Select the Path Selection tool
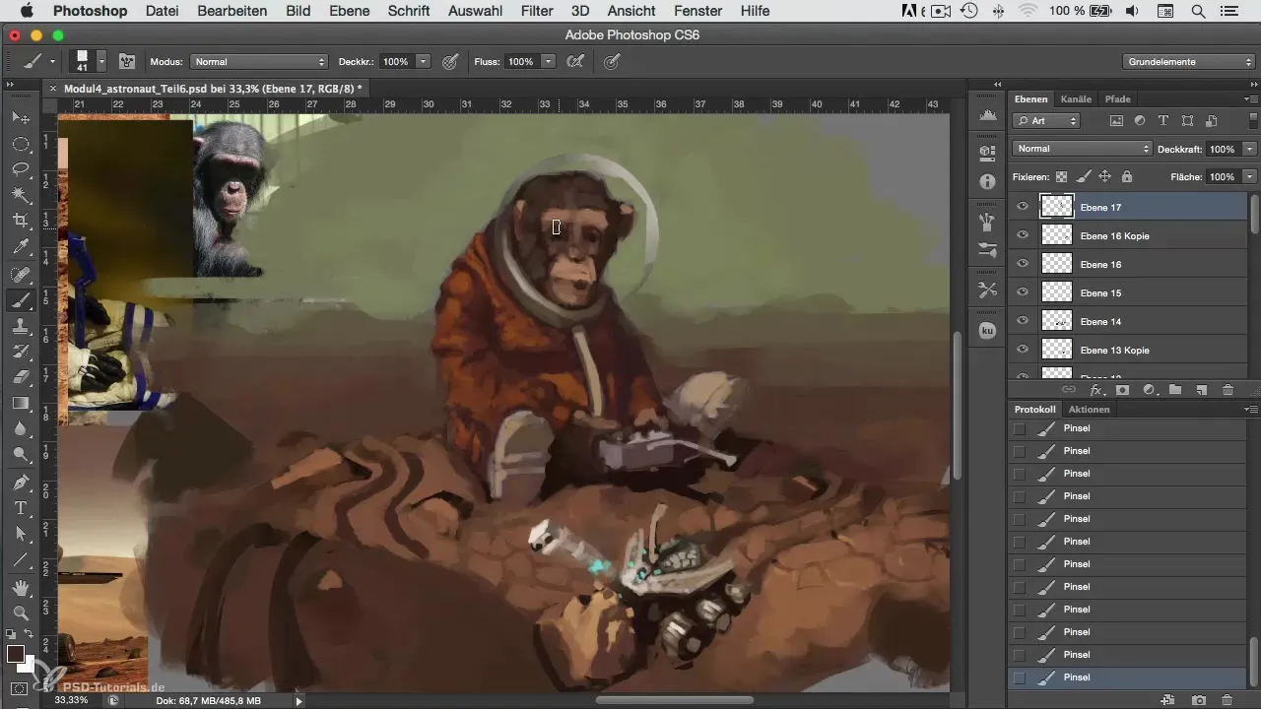 (20, 534)
